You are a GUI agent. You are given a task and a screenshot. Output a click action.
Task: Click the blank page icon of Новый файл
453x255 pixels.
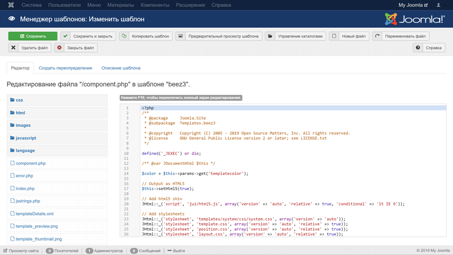(x=334, y=36)
